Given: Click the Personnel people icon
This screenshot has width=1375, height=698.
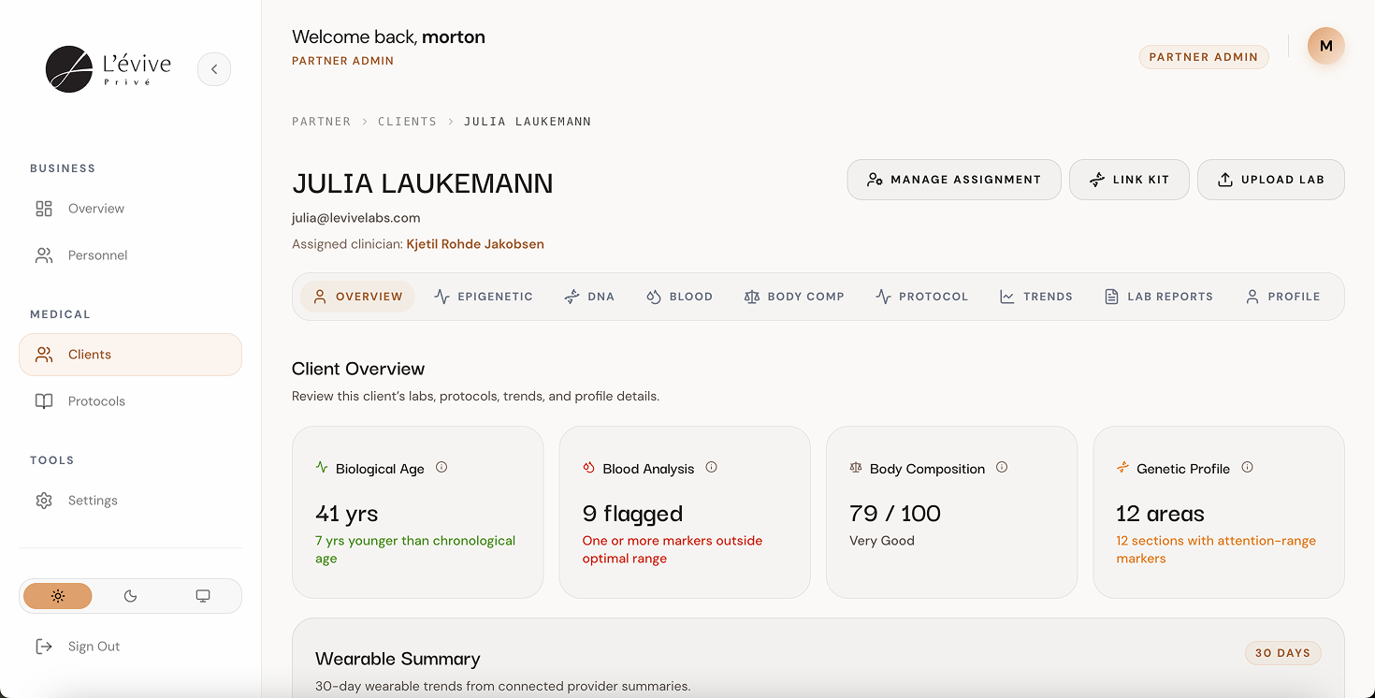Looking at the screenshot, I should (44, 255).
